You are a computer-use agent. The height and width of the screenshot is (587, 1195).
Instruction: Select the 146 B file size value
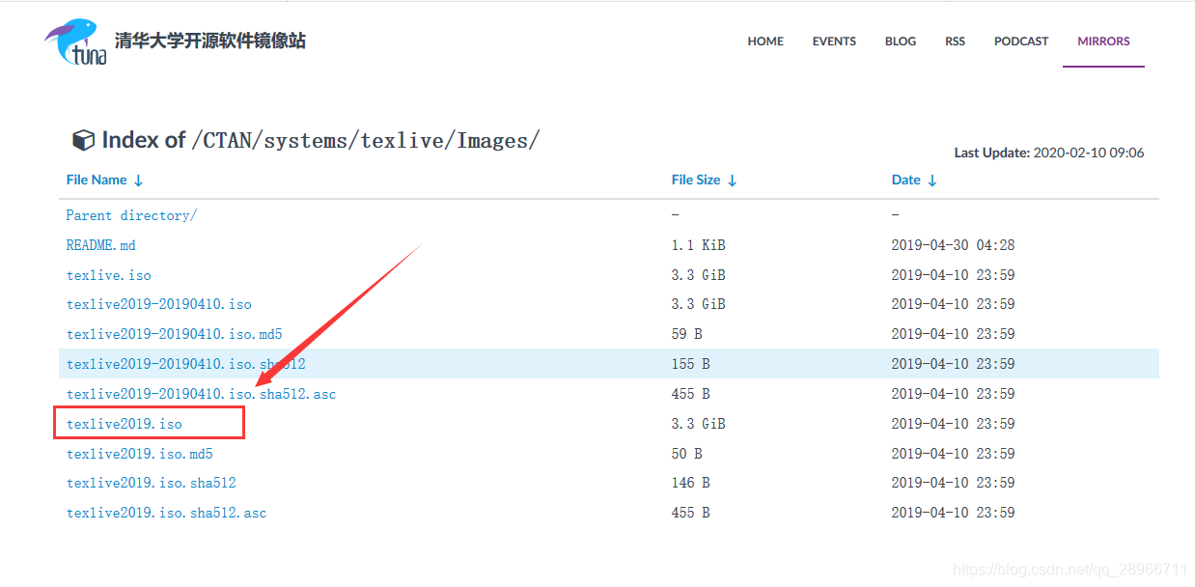[x=690, y=483]
